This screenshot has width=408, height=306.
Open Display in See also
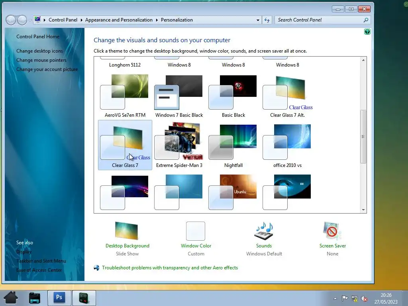tap(24, 252)
